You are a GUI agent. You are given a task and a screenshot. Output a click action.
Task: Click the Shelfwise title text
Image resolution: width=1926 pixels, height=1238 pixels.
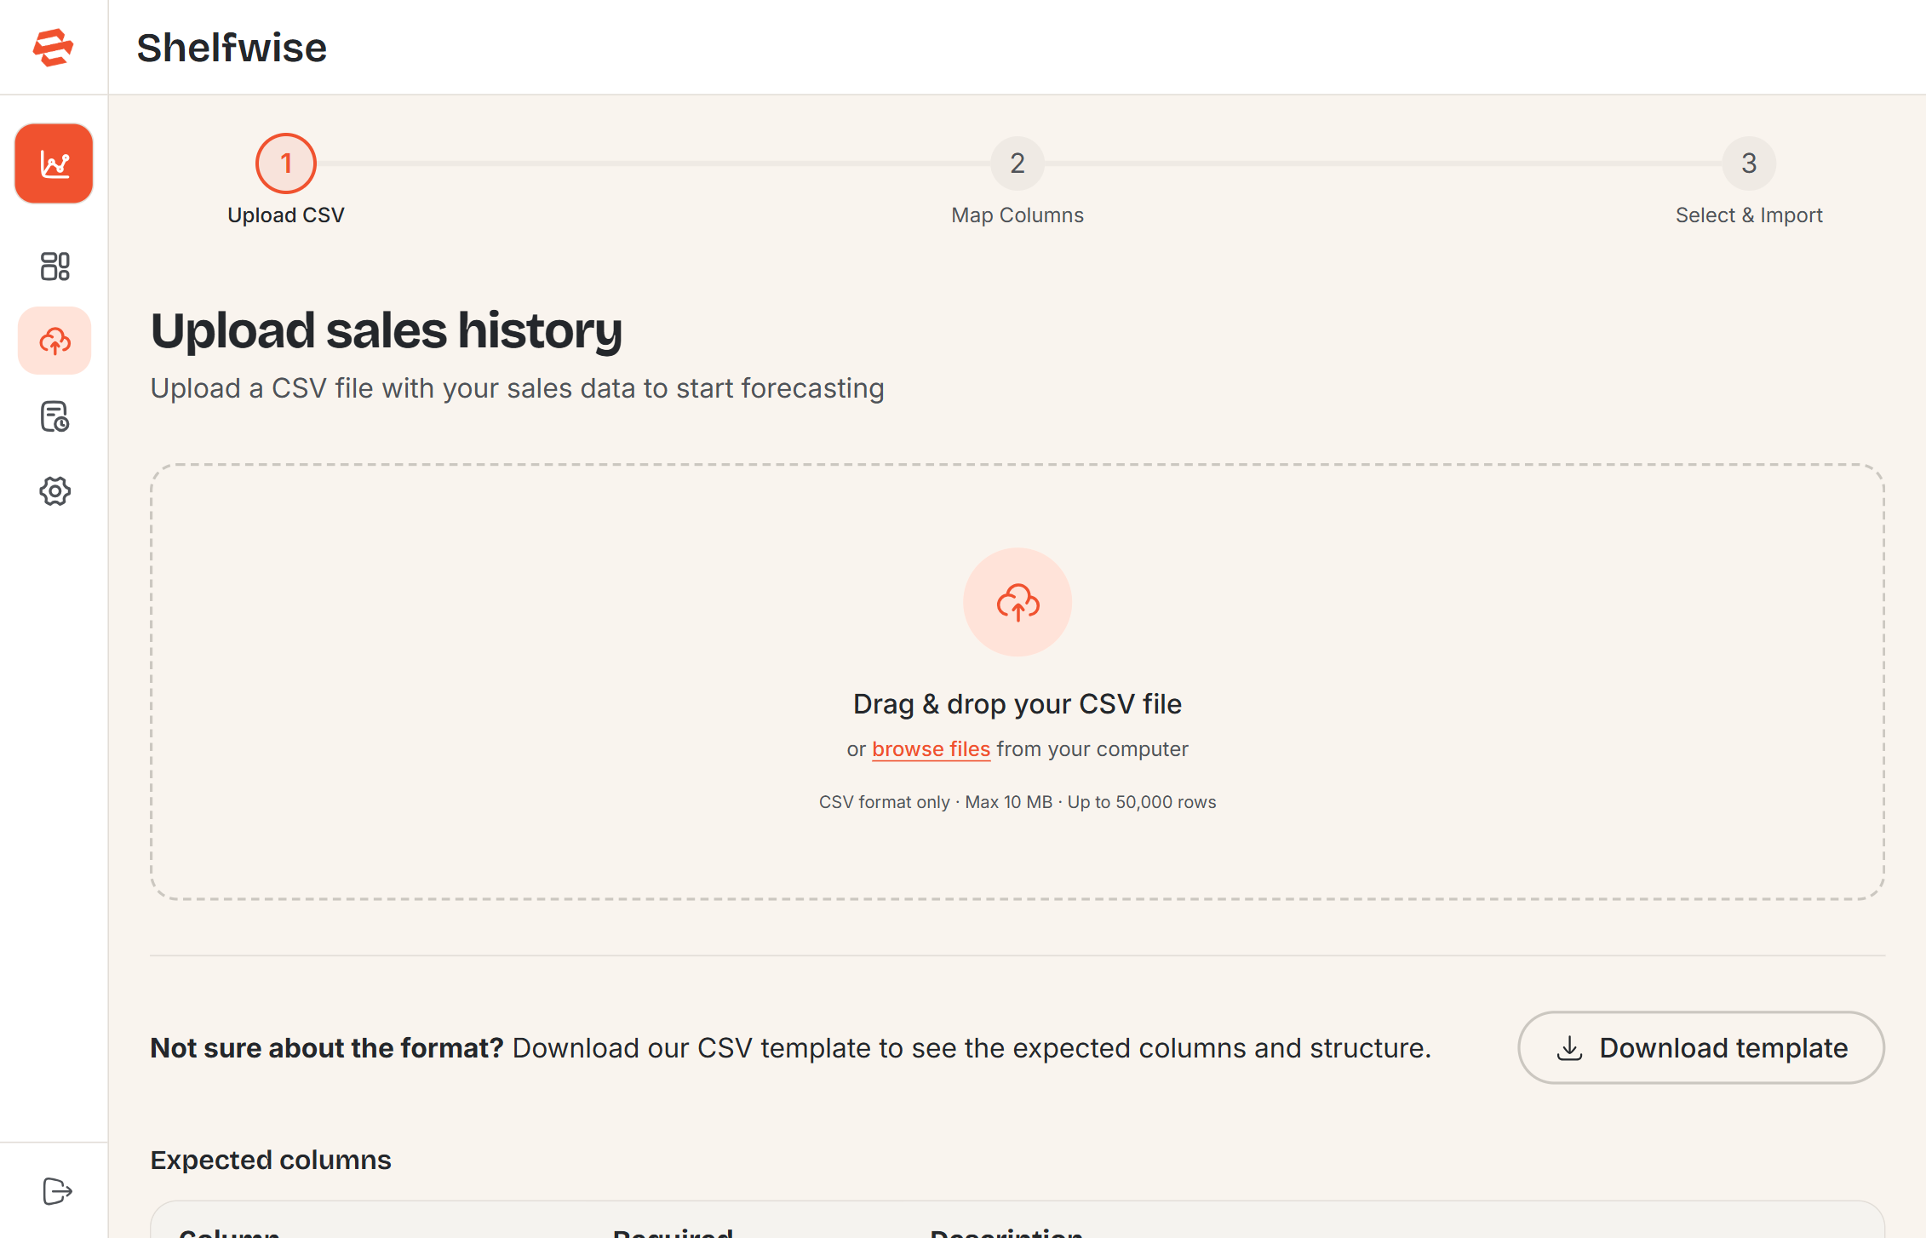232,48
